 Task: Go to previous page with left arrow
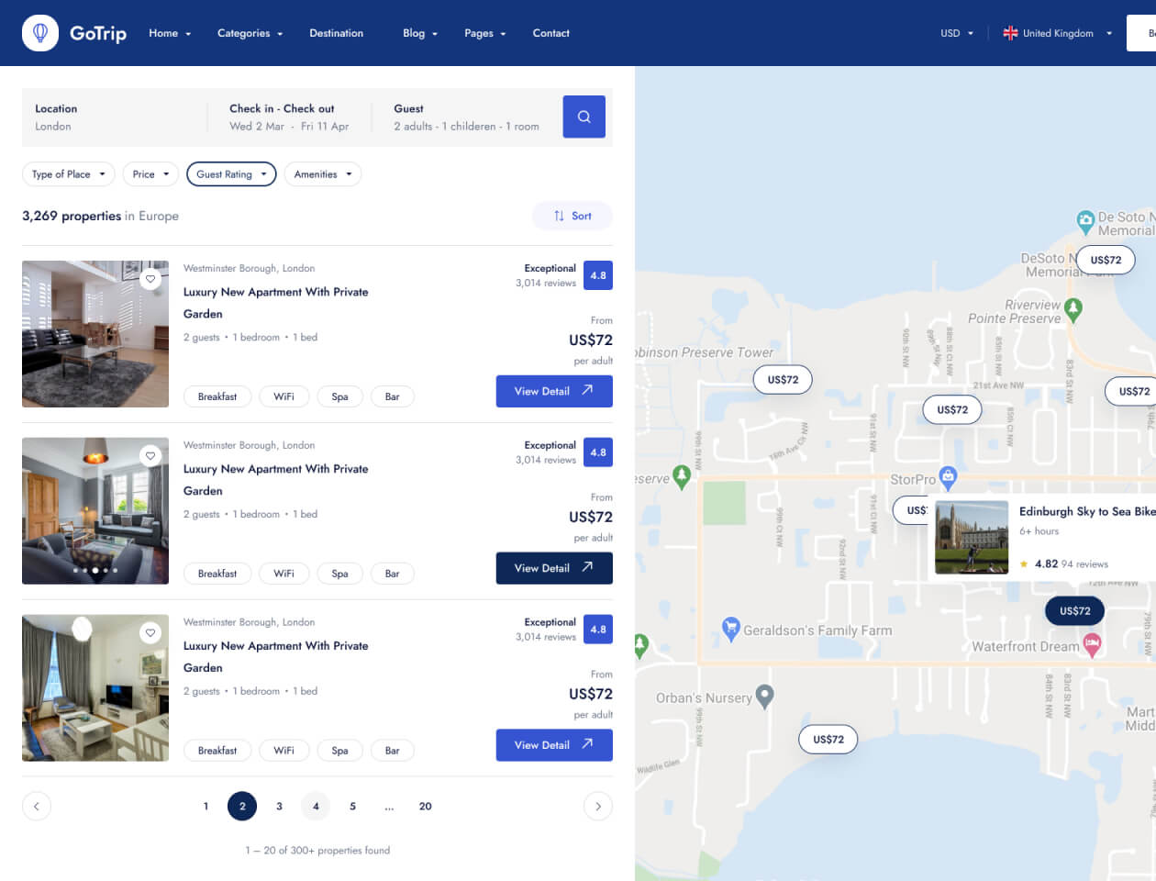[x=37, y=806]
